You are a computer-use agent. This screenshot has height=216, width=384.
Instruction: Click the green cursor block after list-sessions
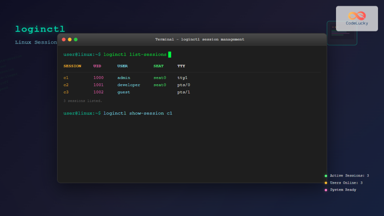click(170, 54)
